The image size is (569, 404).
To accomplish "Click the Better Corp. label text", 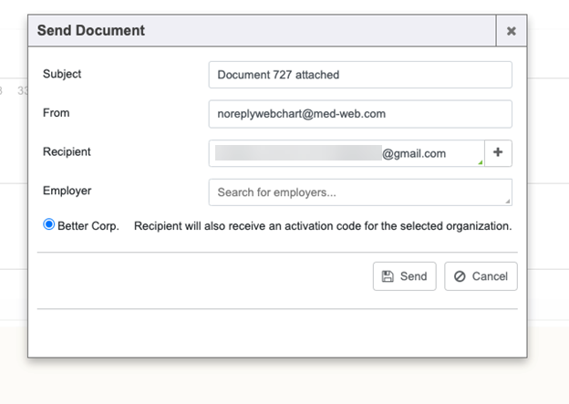I will pos(88,225).
